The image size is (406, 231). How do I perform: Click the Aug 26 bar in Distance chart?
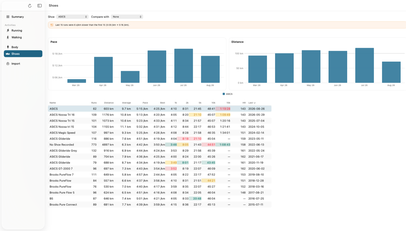[391, 72]
